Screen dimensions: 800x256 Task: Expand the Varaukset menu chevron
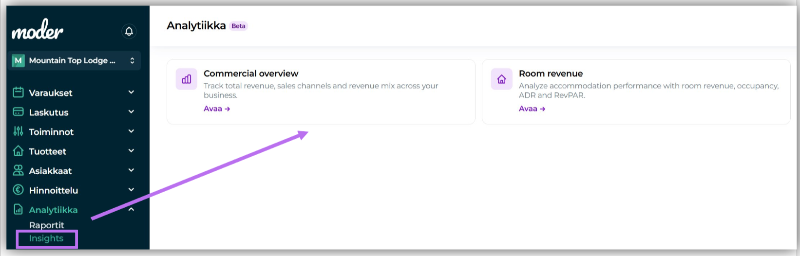131,92
